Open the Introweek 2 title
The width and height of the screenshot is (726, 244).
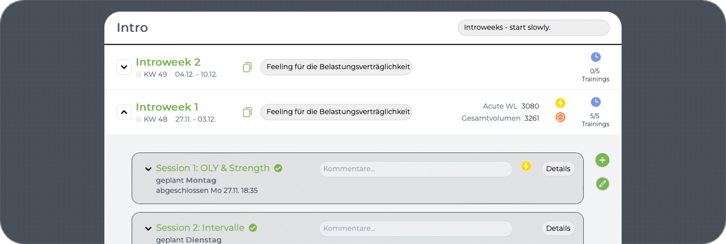click(x=168, y=62)
